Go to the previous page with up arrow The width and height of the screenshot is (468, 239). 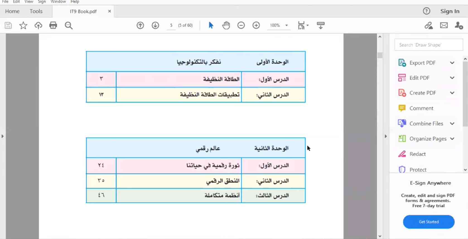tap(140, 25)
